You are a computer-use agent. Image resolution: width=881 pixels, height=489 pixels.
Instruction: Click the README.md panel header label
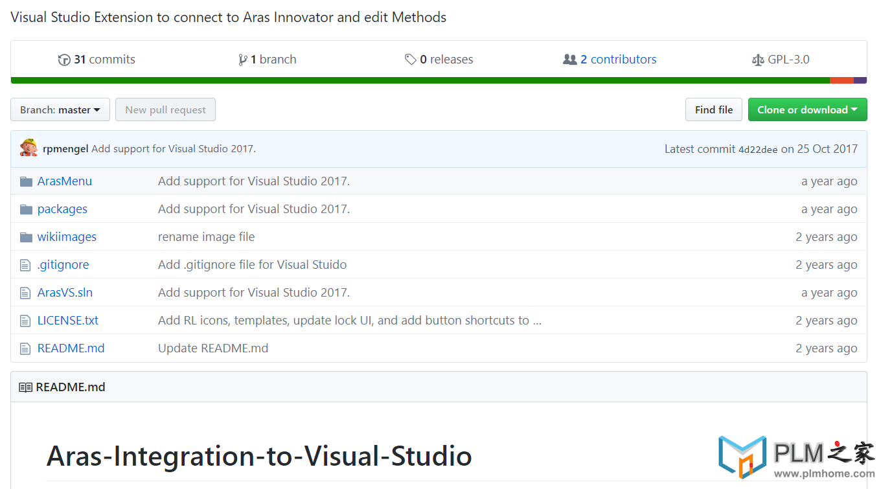pyautogui.click(x=71, y=387)
